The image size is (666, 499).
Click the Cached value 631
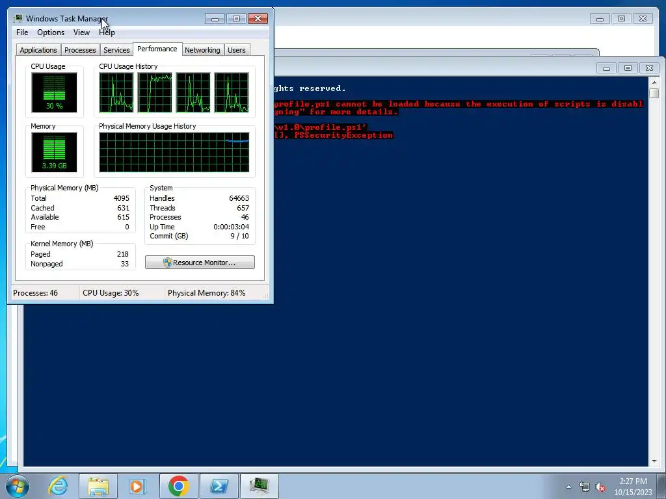click(123, 208)
